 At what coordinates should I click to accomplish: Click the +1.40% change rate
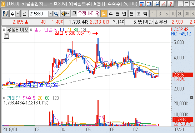(x=56, y=22)
